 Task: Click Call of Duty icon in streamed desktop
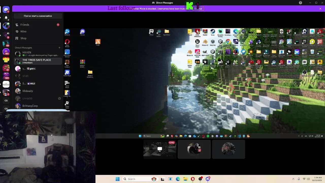67,84
